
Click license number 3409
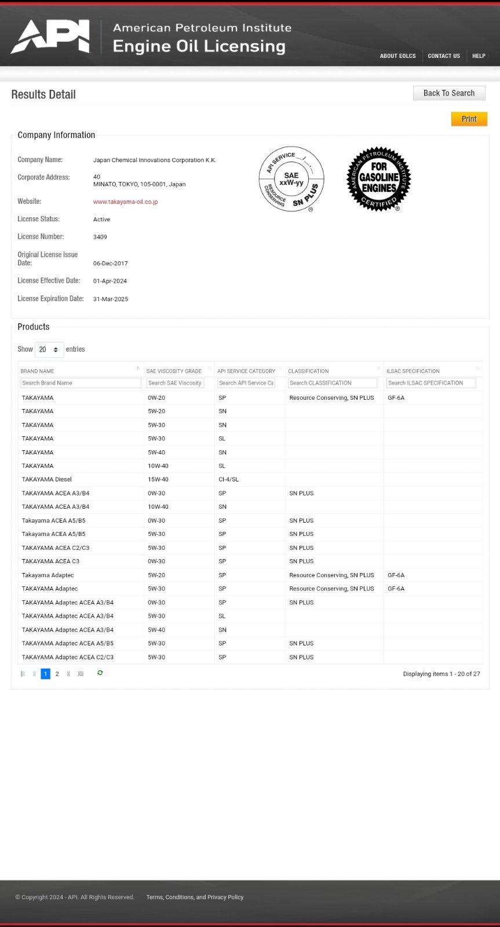[x=100, y=237]
